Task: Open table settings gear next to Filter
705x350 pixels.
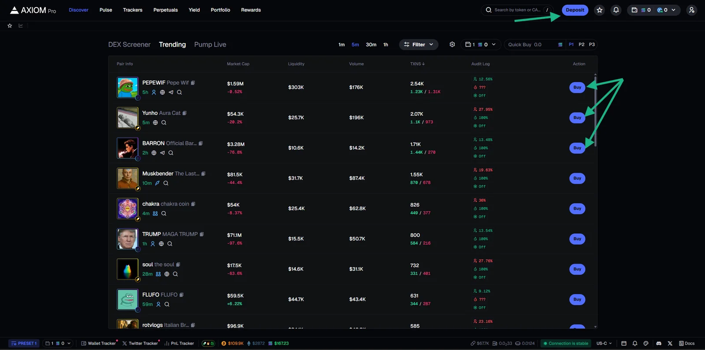Action: coord(452,44)
